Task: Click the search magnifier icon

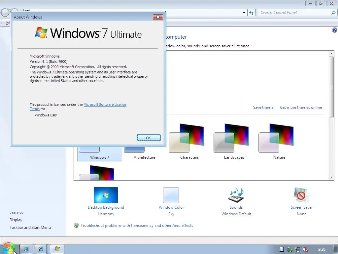Action: pyautogui.click(x=333, y=13)
